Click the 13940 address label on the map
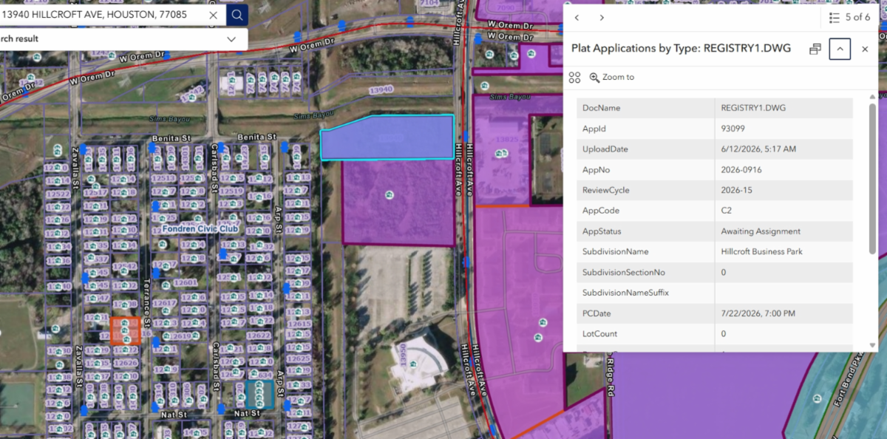This screenshot has height=439, width=887. pyautogui.click(x=381, y=89)
